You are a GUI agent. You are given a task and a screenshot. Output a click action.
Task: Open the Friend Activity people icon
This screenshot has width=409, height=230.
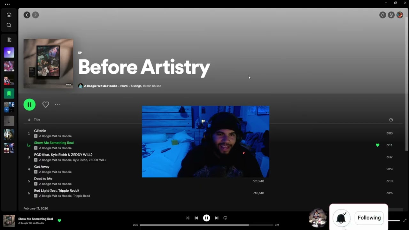point(391,15)
